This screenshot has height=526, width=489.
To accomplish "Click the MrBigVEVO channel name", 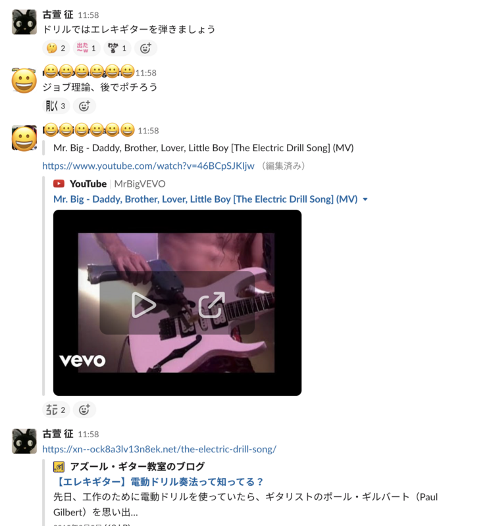I will pyautogui.click(x=140, y=184).
